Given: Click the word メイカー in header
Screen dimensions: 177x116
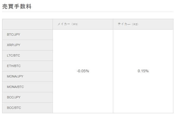Looking at the screenshot, I should tap(64, 24).
